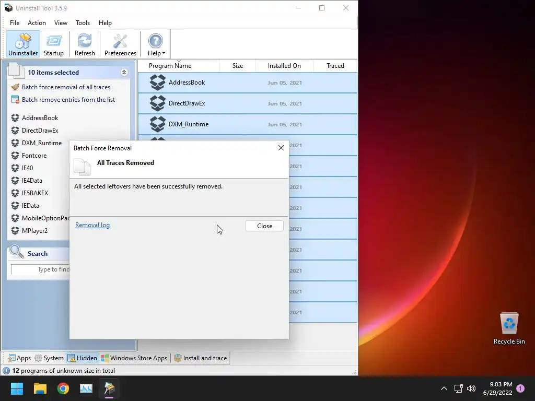Open the system monitor taskbar app

coord(86,388)
